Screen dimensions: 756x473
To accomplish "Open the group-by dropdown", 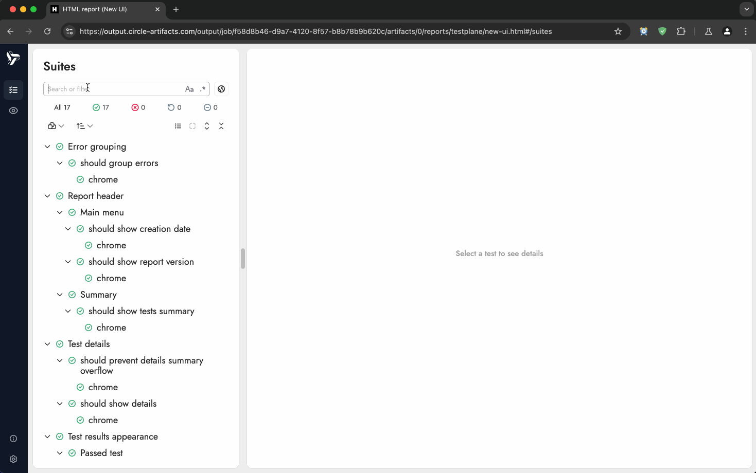I will 56,126.
